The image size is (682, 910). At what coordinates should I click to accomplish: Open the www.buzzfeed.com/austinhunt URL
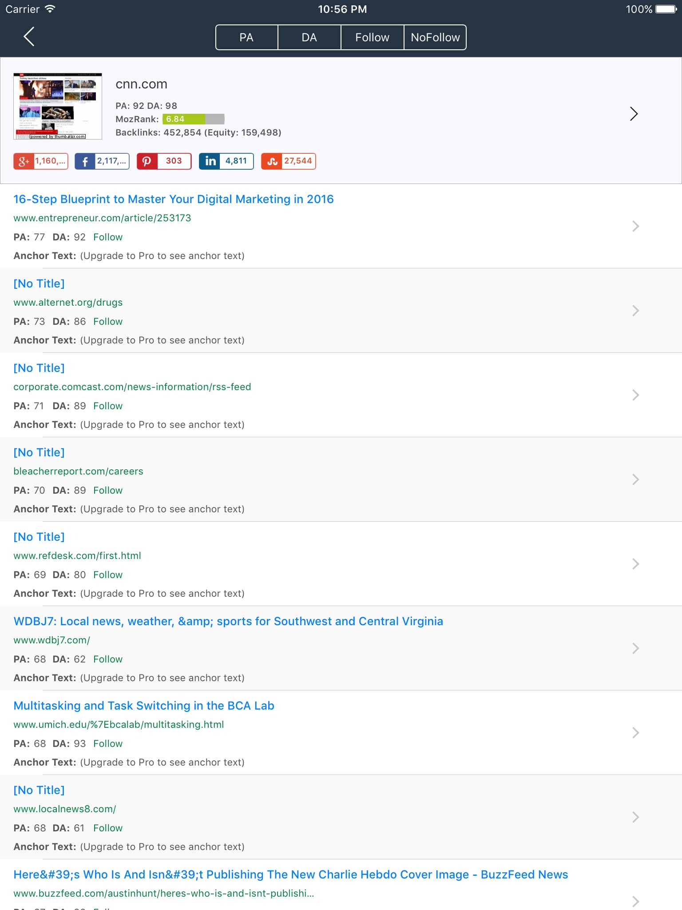point(164,894)
